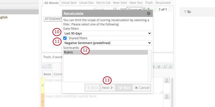Click the lightbulb icon beside AND condition box
Screen dimensions: 215x107
[x=167, y=96]
